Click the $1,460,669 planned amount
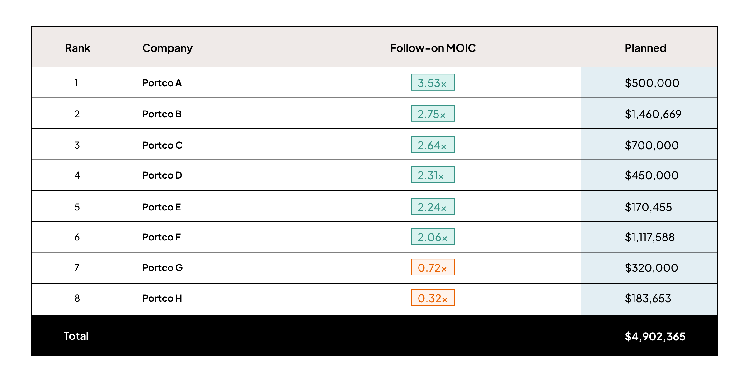 (x=653, y=114)
